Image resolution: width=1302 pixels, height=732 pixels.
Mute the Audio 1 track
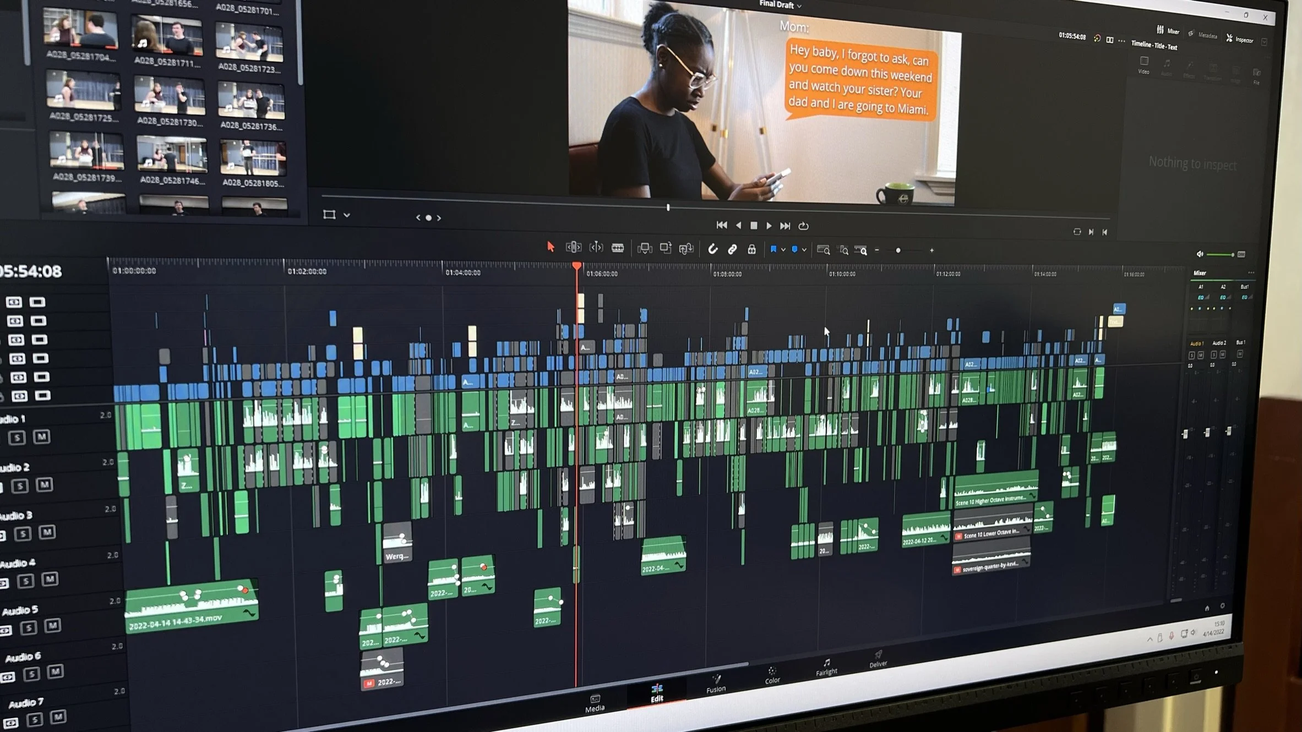[42, 437]
